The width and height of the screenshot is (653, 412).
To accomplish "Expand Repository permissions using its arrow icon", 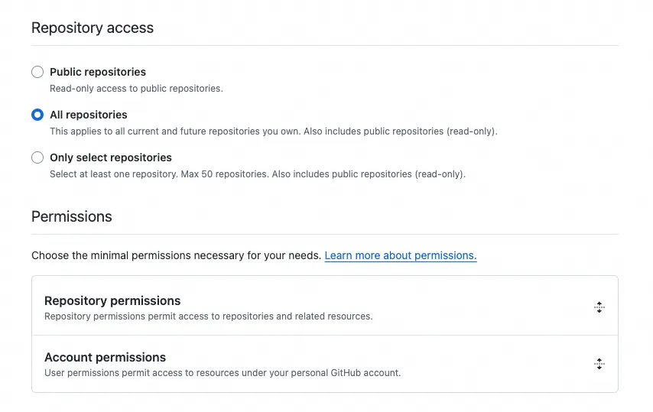I will coord(599,307).
